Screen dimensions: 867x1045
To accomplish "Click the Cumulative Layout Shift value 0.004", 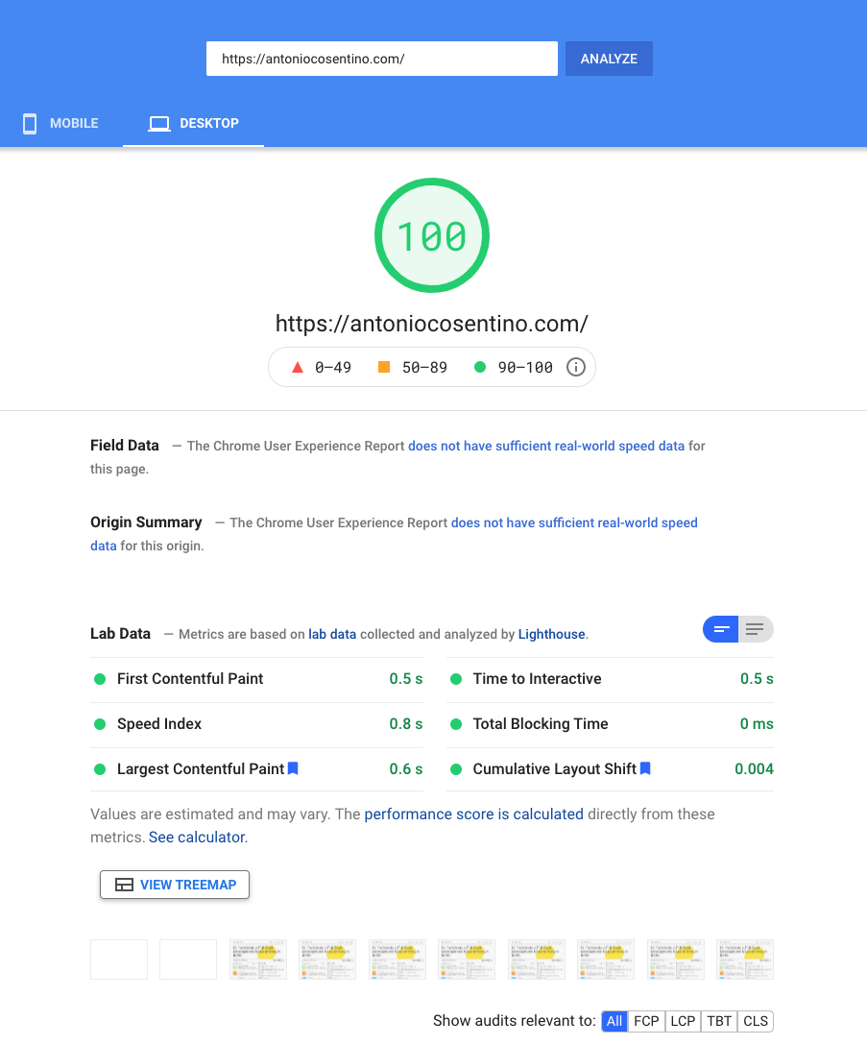I will [754, 768].
